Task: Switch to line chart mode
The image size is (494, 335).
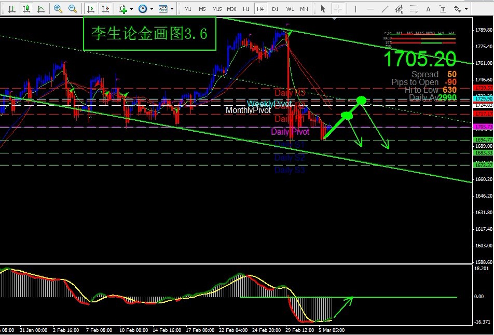Action: [40, 9]
